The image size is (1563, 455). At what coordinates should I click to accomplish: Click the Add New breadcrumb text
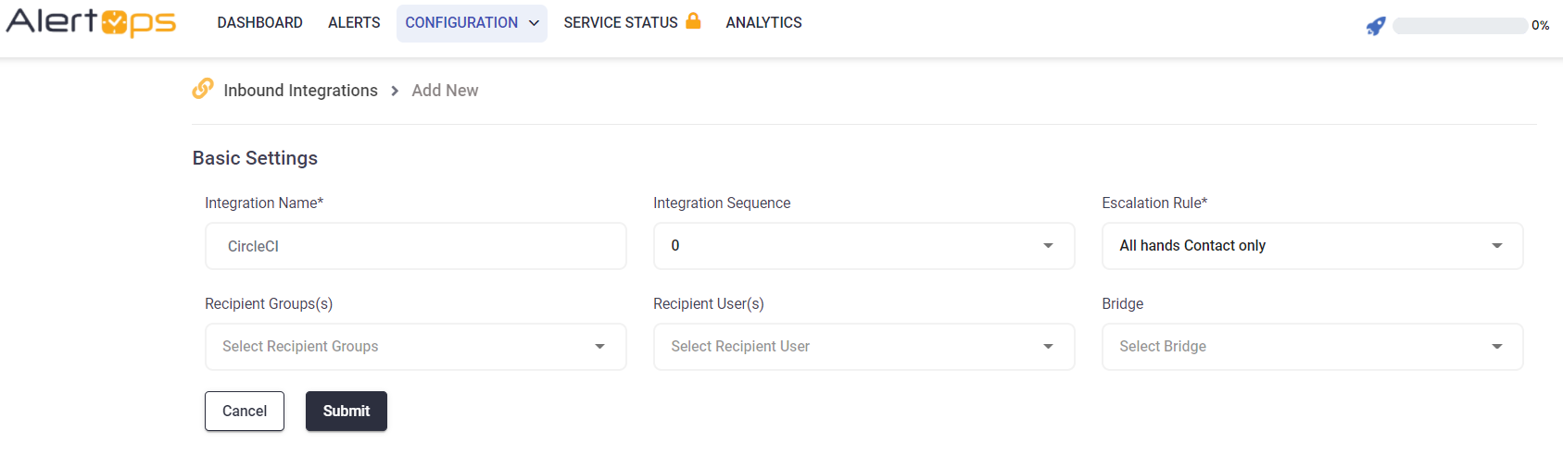pyautogui.click(x=445, y=90)
